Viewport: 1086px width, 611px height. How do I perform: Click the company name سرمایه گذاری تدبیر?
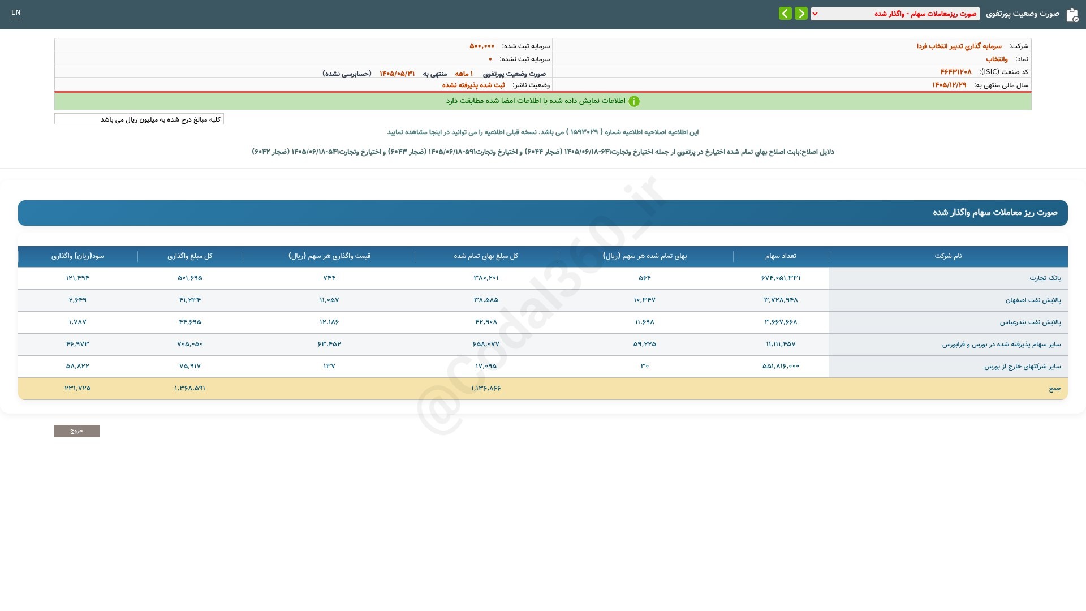[959, 46]
